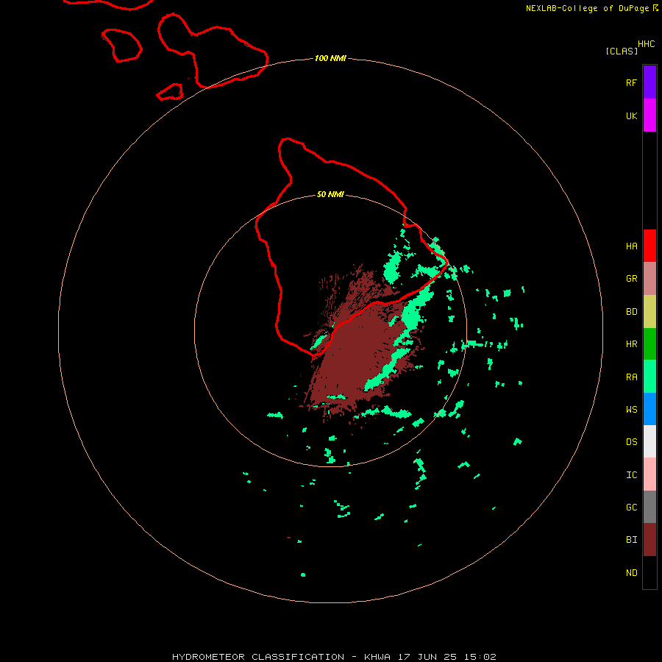The height and width of the screenshot is (662, 662).
Task: Pick the HR dark green legend swatch
Action: coord(649,344)
